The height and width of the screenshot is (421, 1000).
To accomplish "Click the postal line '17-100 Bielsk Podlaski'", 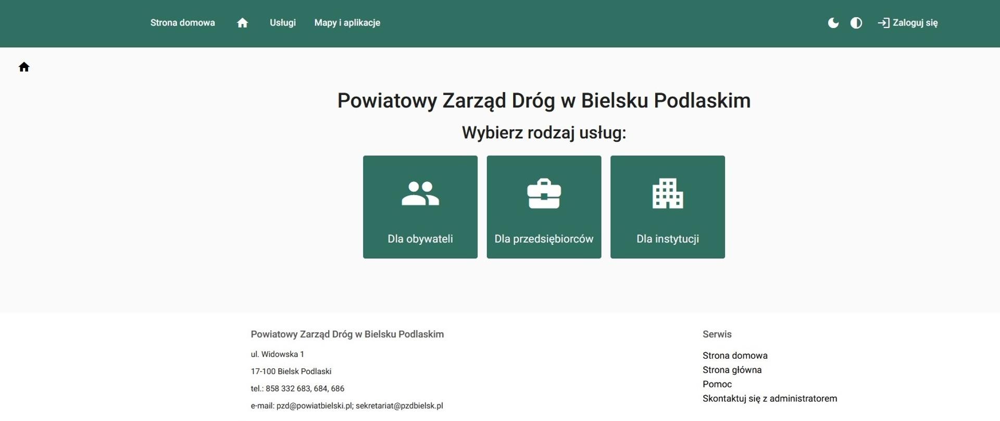I will (x=291, y=372).
